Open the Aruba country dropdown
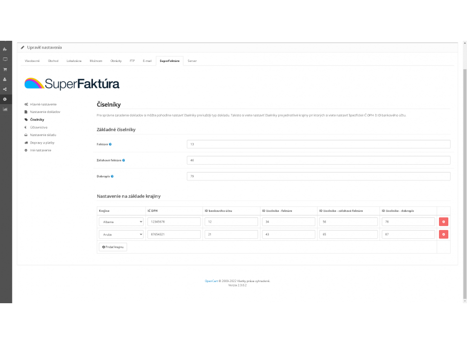The width and height of the screenshot is (467, 344). (121, 234)
